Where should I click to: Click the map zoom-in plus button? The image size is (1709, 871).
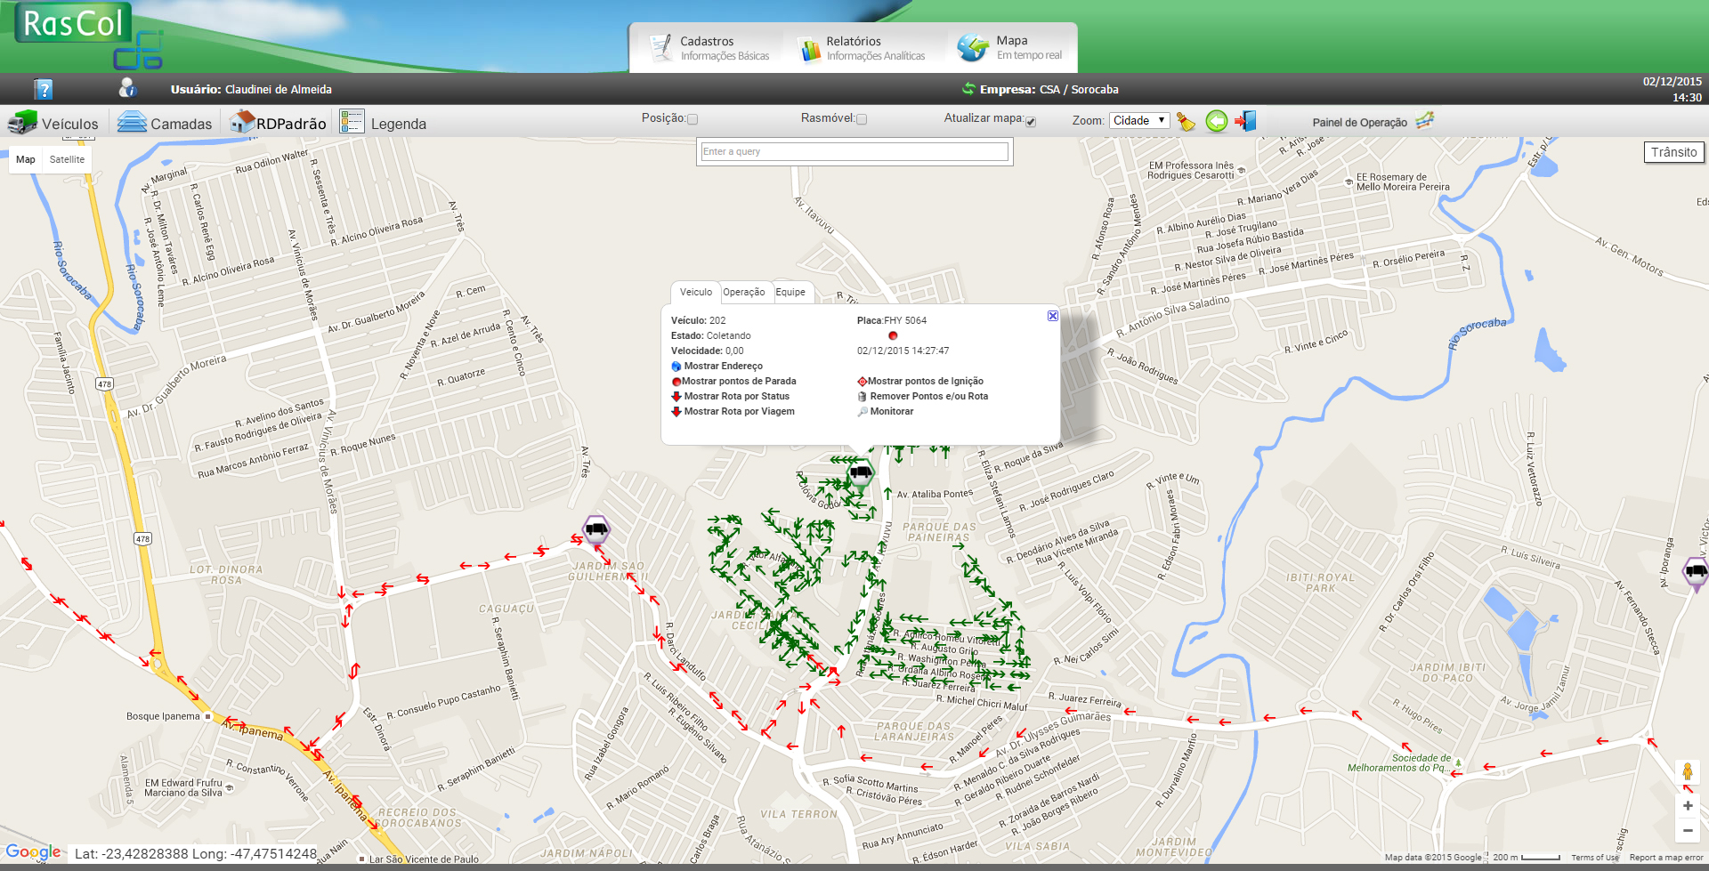(1687, 806)
